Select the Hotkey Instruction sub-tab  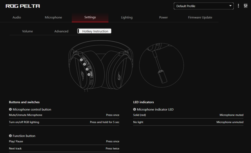pyautogui.click(x=94, y=31)
